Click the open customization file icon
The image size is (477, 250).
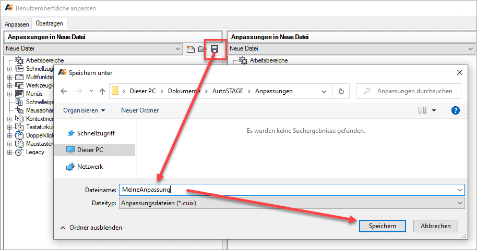(202, 49)
